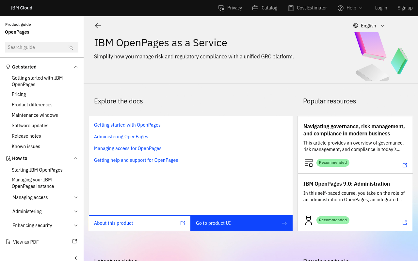Image resolution: width=418 pixels, height=261 pixels.
Task: Open the Navigating governance, risk management card
Action: (x=355, y=145)
